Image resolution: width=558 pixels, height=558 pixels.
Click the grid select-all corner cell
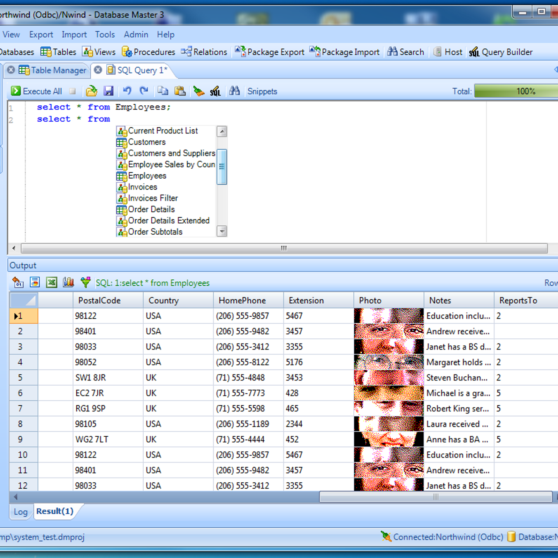[x=24, y=300]
